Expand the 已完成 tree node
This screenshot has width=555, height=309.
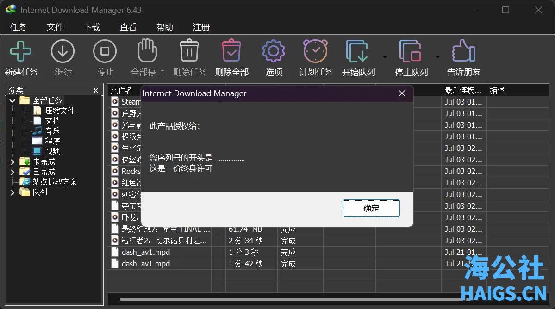12,172
